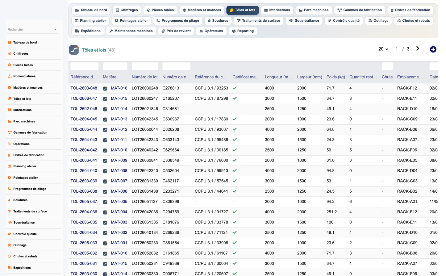
Task: Click certificate checkmark for TOL-2606-047
Action: pos(235,98)
